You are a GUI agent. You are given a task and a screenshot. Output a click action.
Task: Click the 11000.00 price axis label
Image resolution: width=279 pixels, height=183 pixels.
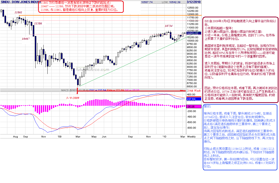(193, 27)
